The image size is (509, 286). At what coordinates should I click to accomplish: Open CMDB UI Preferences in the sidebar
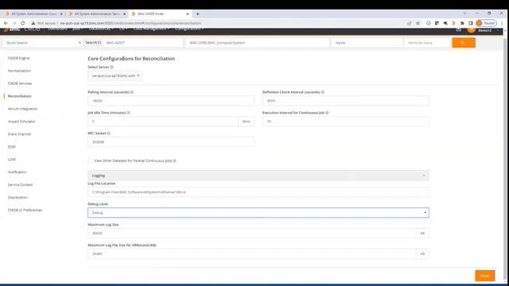[x=25, y=210]
